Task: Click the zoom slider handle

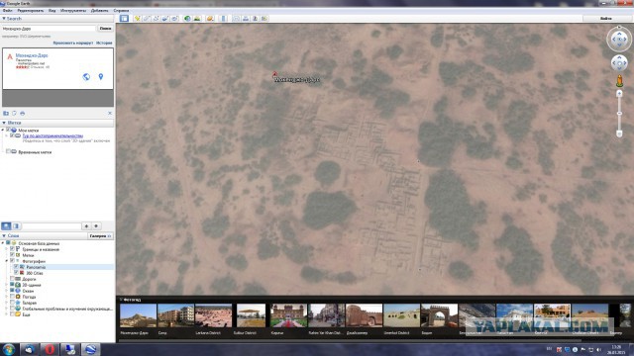Action: click(x=619, y=114)
